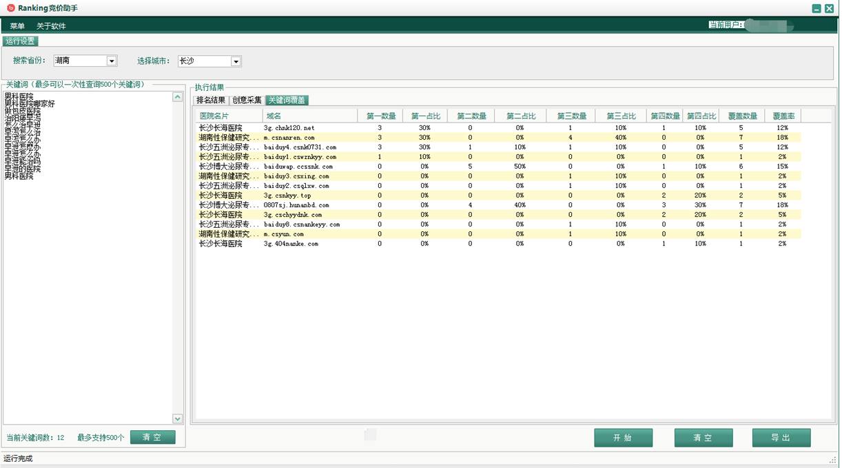Screen dimensions: 842x468
Task: Select the row with domain baiduwap.ccssnk.com
Action: (x=499, y=167)
